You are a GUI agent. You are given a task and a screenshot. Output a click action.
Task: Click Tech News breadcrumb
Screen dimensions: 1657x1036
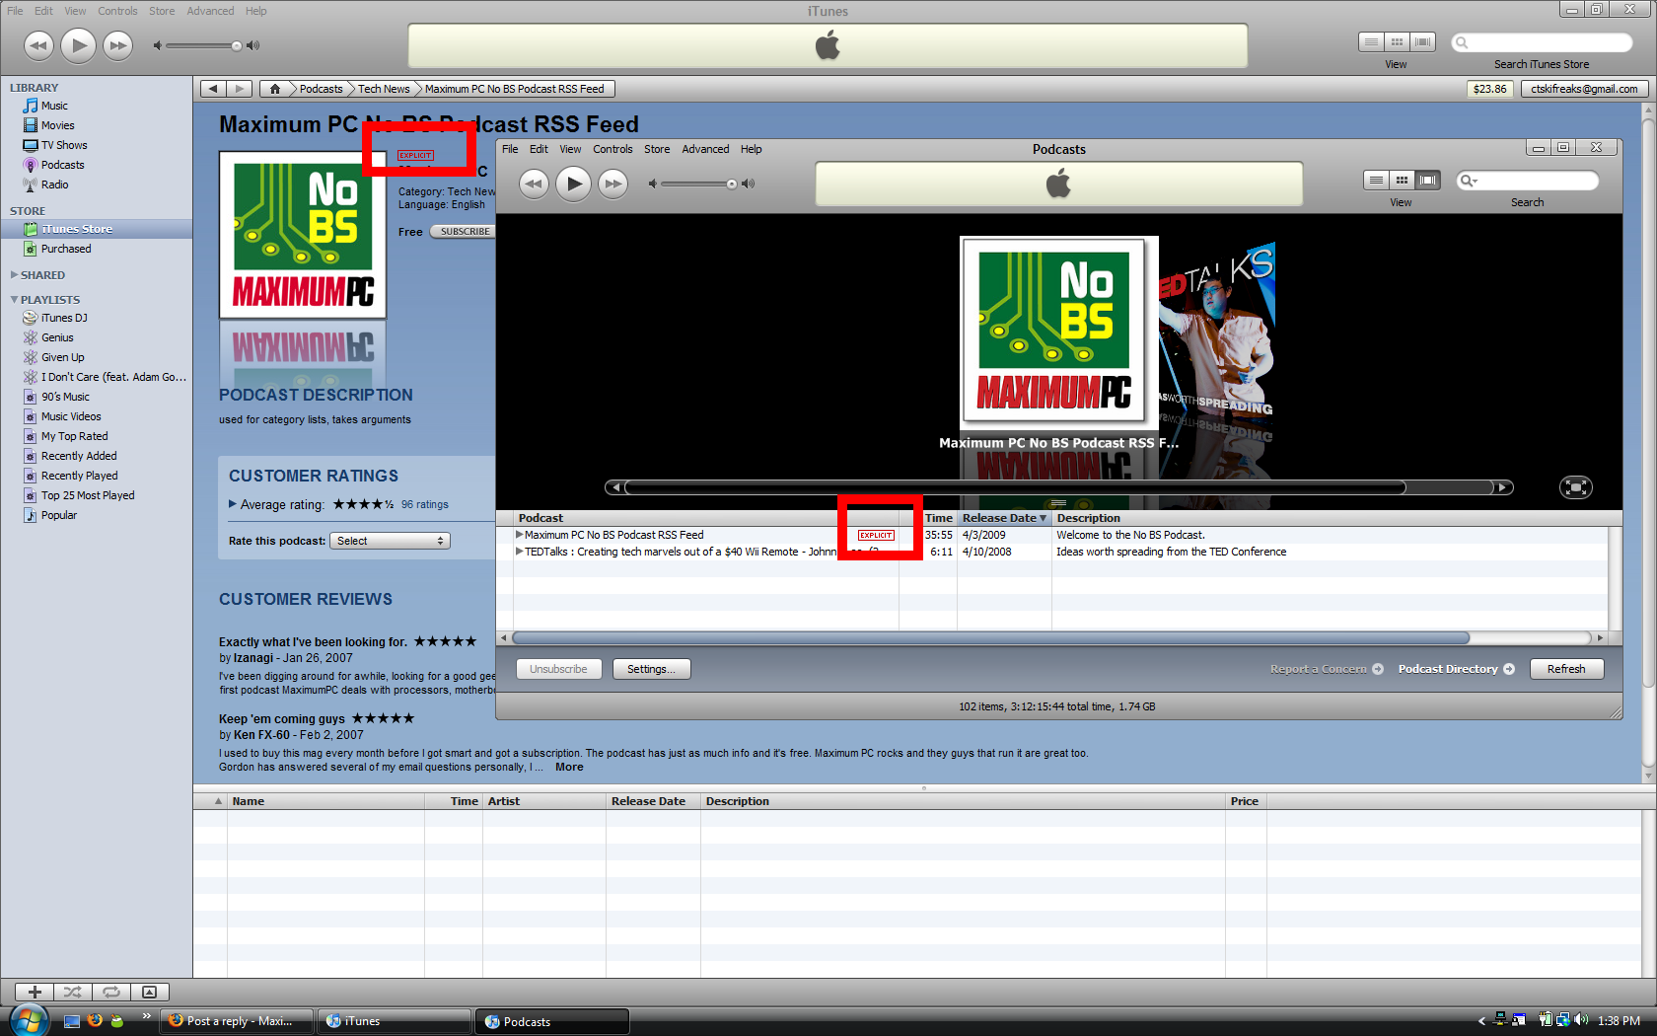[384, 89]
